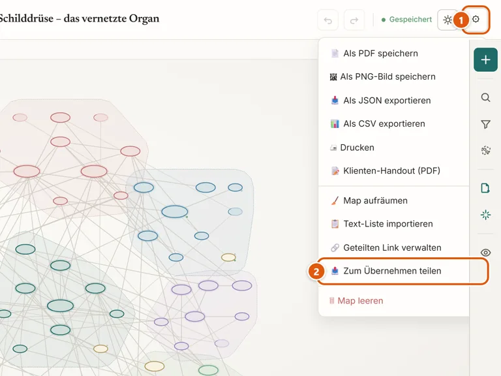Click the undo arrow button
The width and height of the screenshot is (501, 376).
328,20
